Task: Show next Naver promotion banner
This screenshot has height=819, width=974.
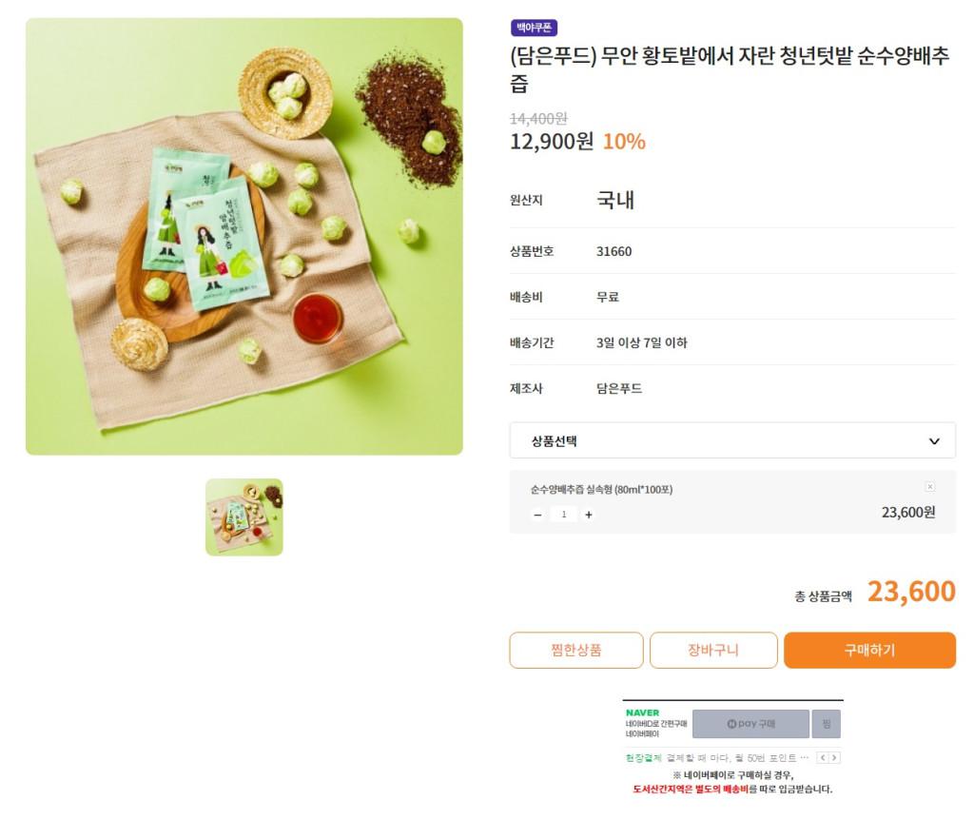Action: click(835, 758)
